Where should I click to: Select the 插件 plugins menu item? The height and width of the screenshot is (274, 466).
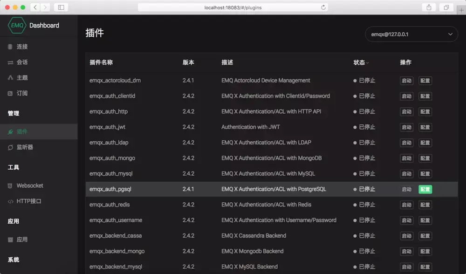click(39, 132)
